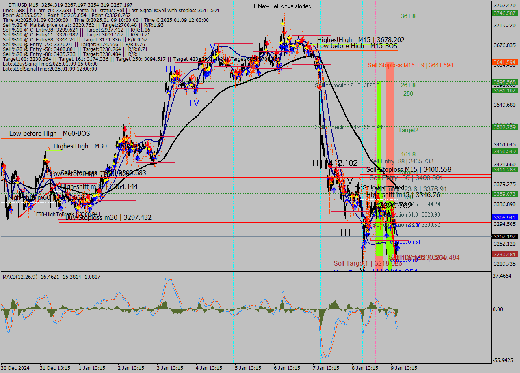Click the 3549.680 price scale value
Image resolution: width=520 pixels, height=373 pixels.
pos(505,105)
